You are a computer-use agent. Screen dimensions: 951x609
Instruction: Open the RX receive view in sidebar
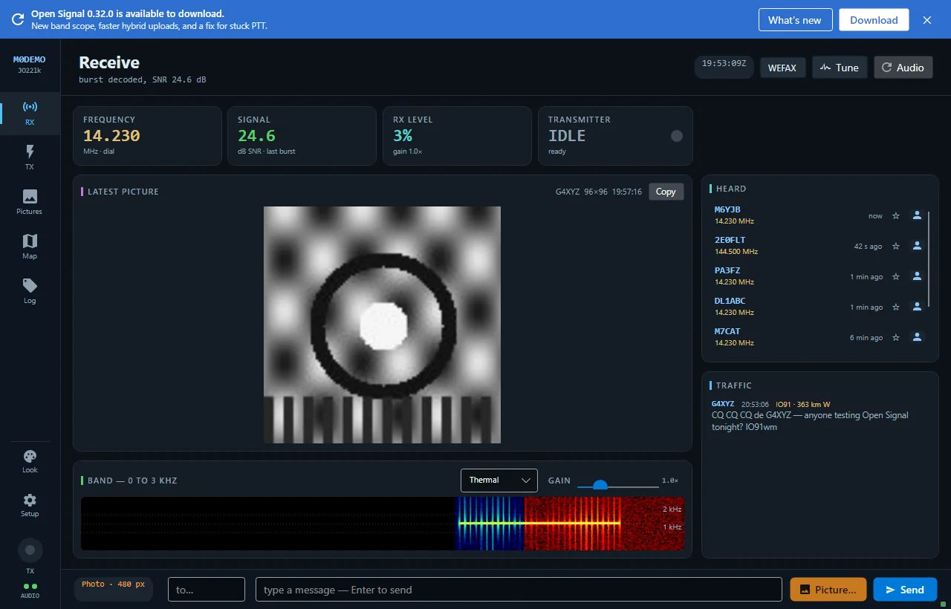pos(30,113)
